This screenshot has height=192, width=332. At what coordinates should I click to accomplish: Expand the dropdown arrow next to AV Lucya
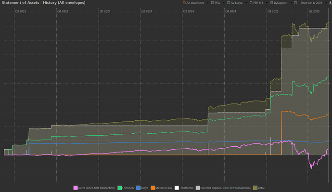tap(246, 3)
